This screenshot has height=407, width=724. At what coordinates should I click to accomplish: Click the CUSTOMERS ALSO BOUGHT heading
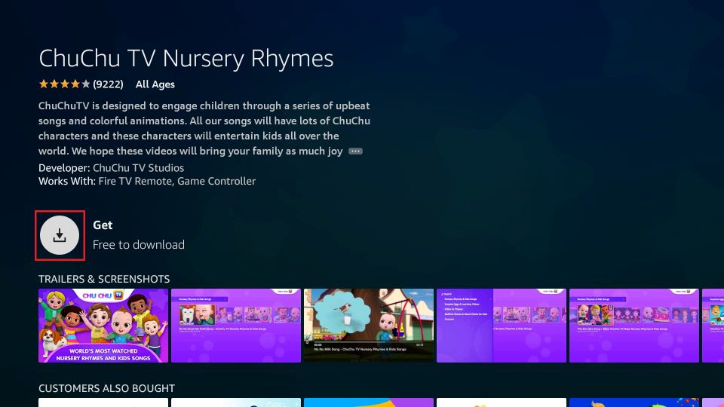(106, 389)
